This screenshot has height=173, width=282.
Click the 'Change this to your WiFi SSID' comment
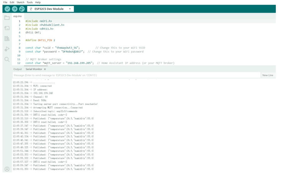tap(120, 48)
